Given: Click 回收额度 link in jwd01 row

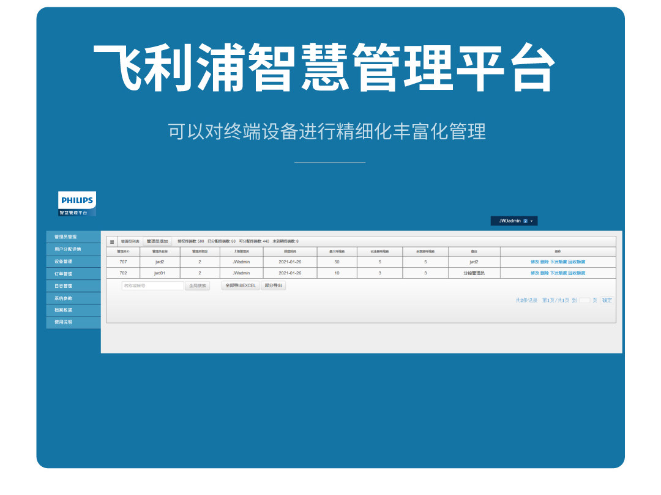Looking at the screenshot, I should point(577,273).
